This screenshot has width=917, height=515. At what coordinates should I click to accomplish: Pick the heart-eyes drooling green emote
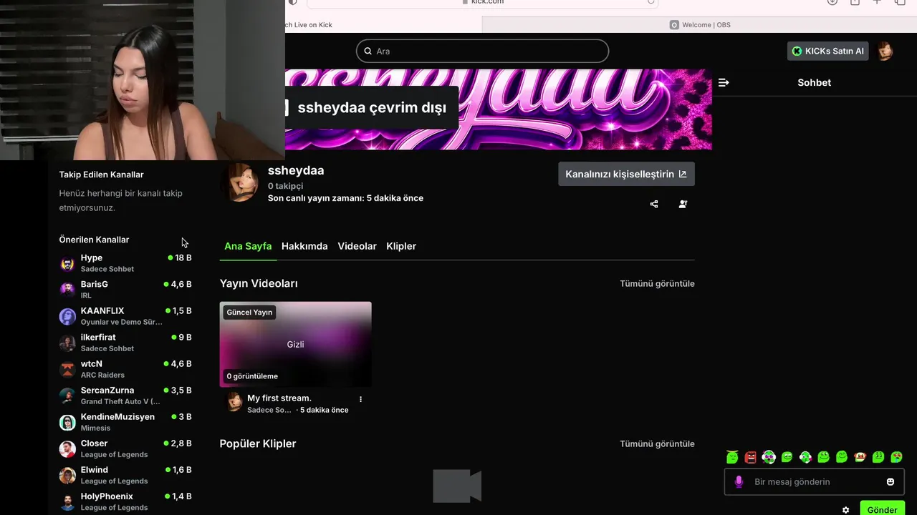(x=896, y=456)
